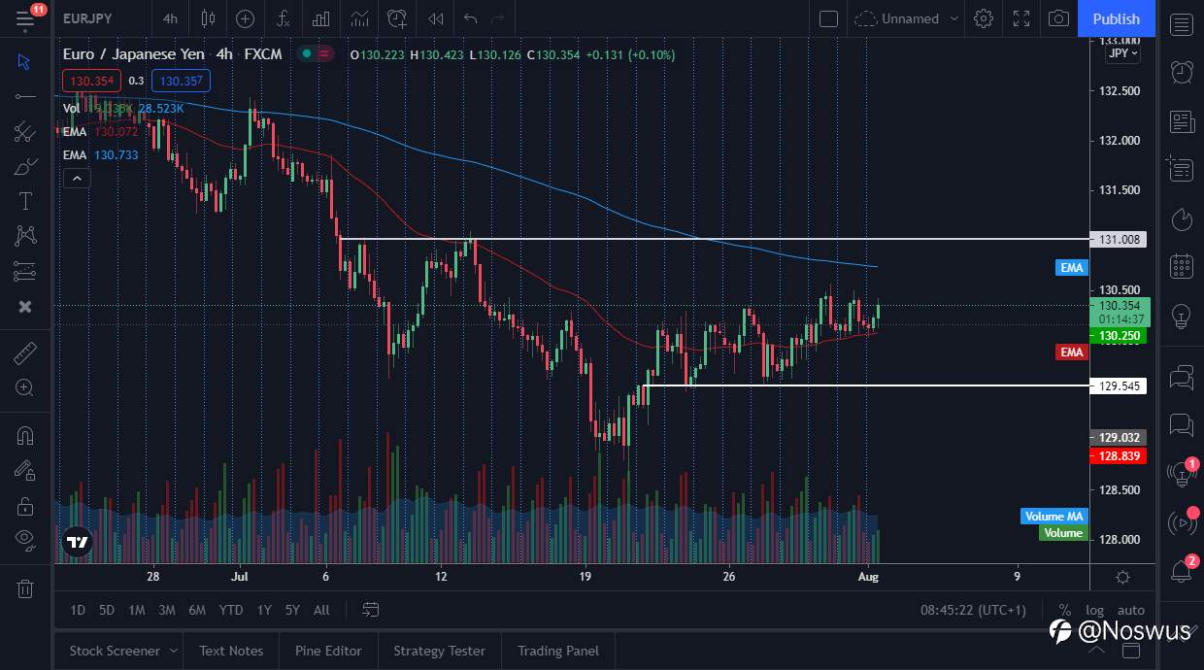Open the JPY currency dropdown
This screenshot has height=670, width=1204.
[x=1122, y=53]
